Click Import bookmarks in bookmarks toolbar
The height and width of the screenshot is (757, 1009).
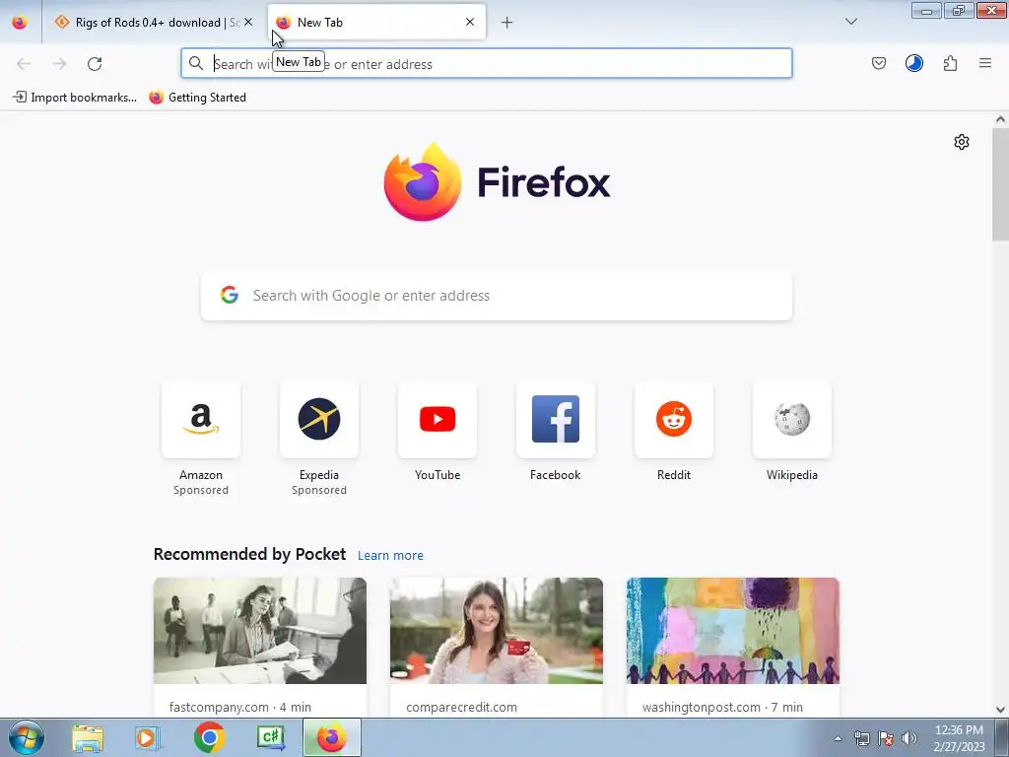pos(75,98)
